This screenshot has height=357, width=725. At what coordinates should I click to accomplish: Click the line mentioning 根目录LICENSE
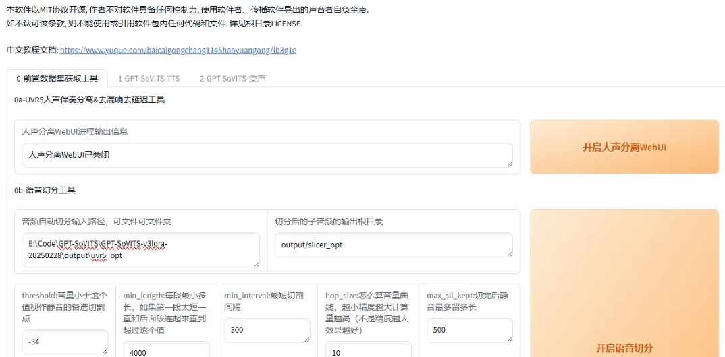(155, 24)
